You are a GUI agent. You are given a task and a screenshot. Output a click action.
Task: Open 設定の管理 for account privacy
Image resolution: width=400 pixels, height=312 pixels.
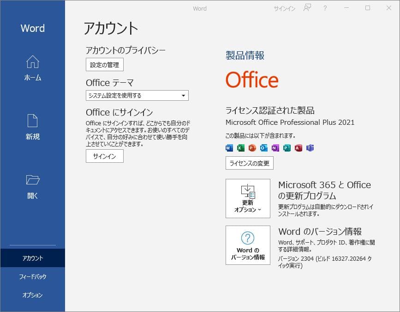(104, 64)
